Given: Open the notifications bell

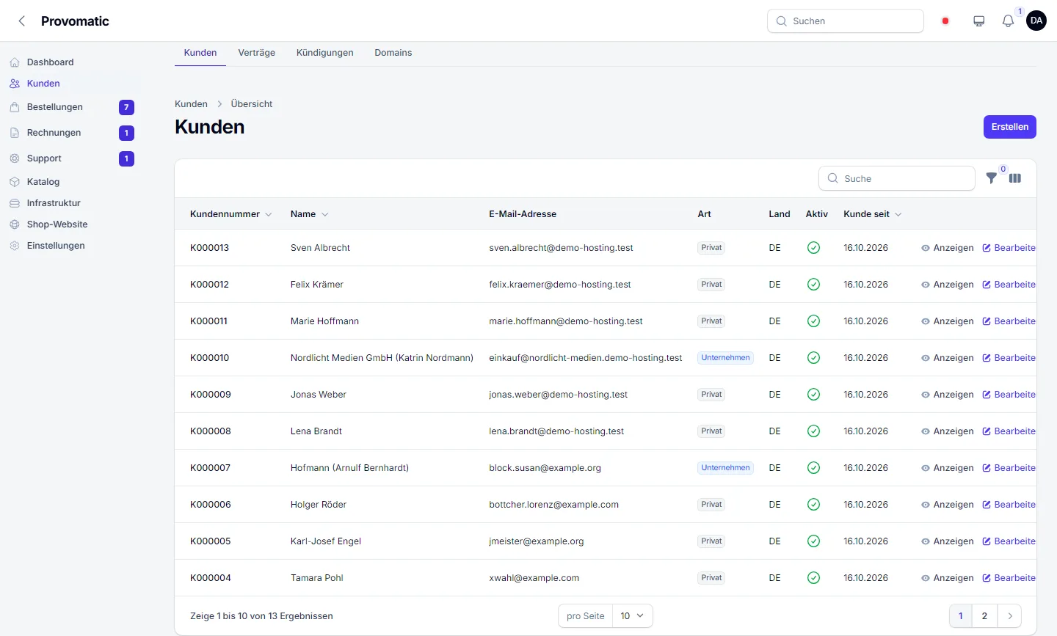Looking at the screenshot, I should (x=1009, y=21).
